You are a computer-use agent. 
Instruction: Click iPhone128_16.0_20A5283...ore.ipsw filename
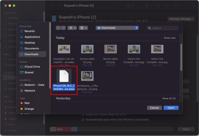pyautogui.click(x=64, y=87)
